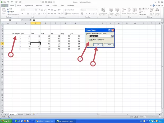The image size is (164, 123).
Task: Click the Increase Decimal icon
Action: pos(93,13)
